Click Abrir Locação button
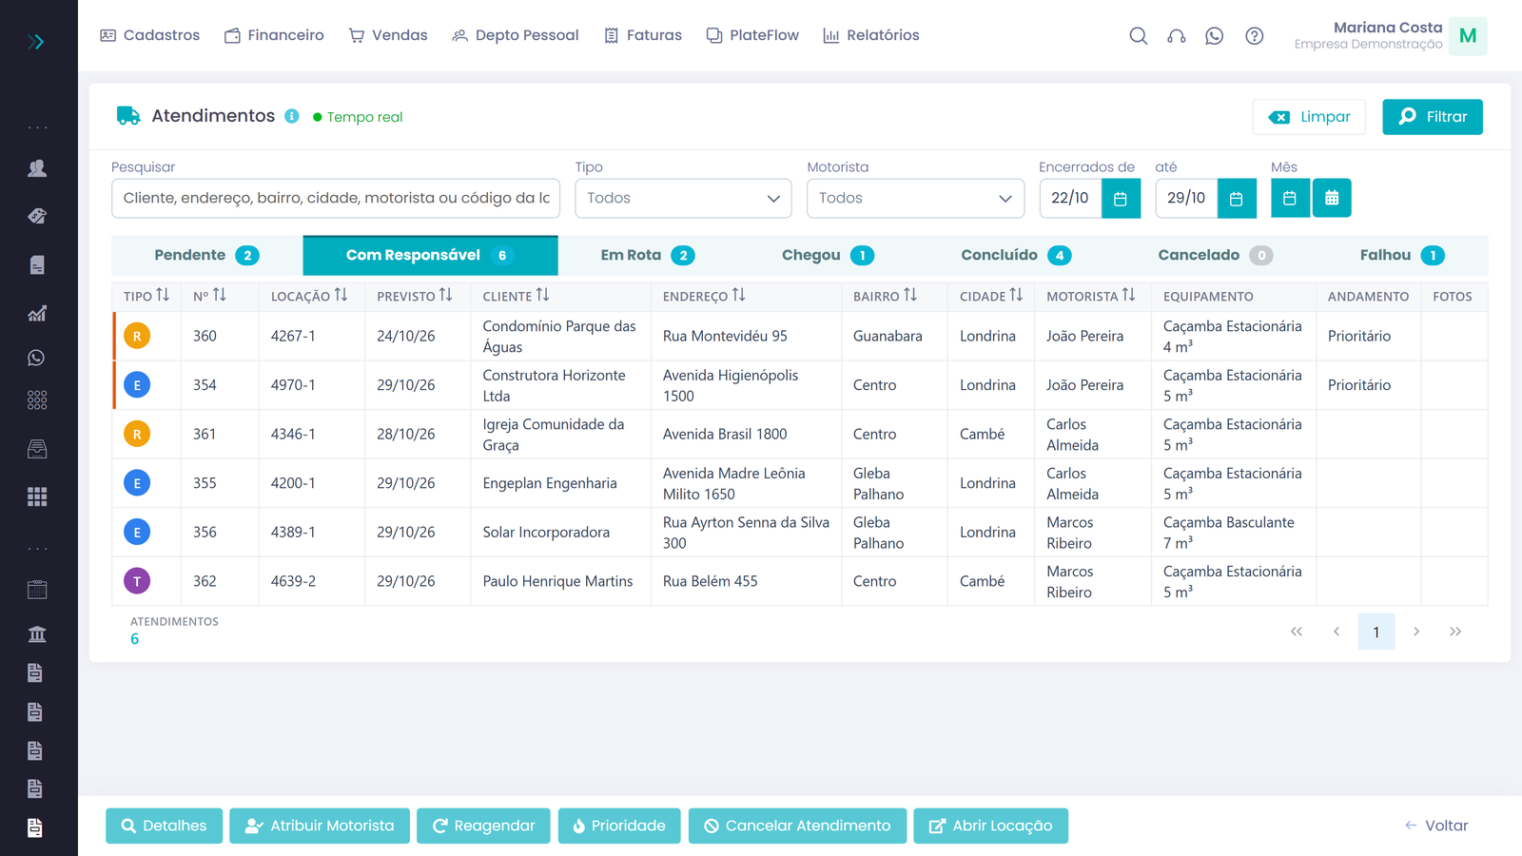The width and height of the screenshot is (1522, 856). click(x=990, y=826)
